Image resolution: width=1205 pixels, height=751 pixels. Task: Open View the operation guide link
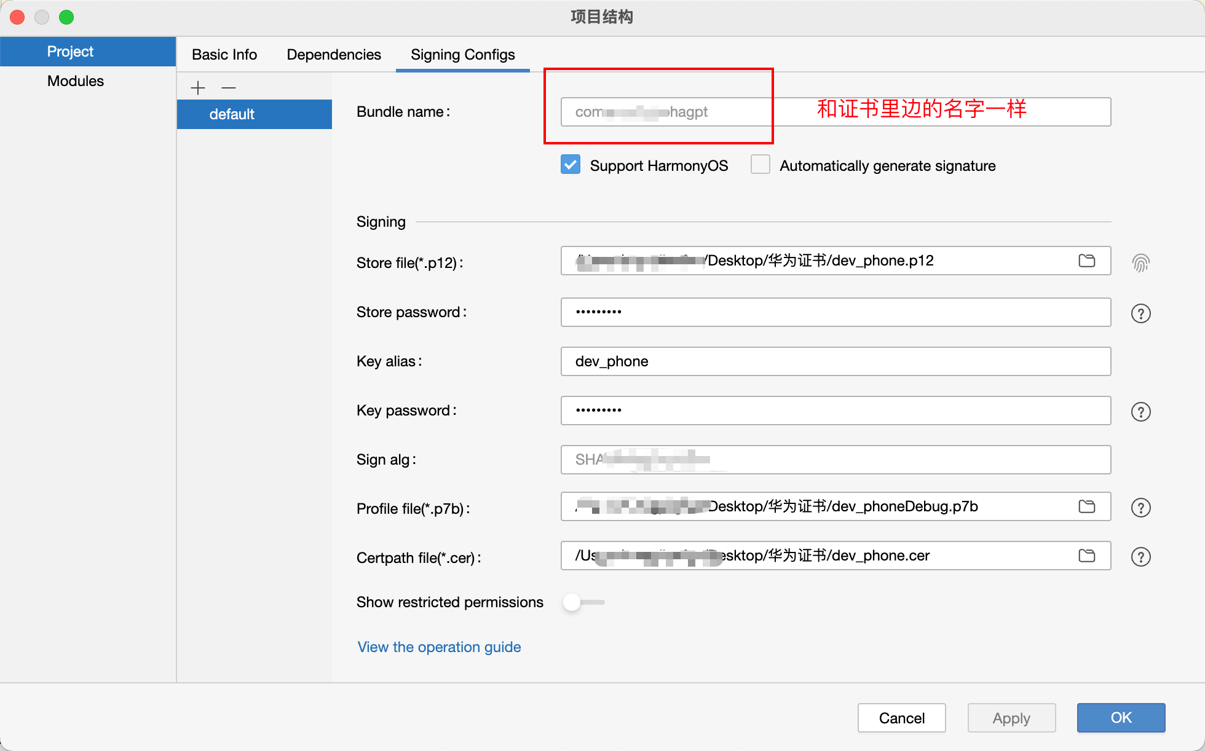coord(439,647)
